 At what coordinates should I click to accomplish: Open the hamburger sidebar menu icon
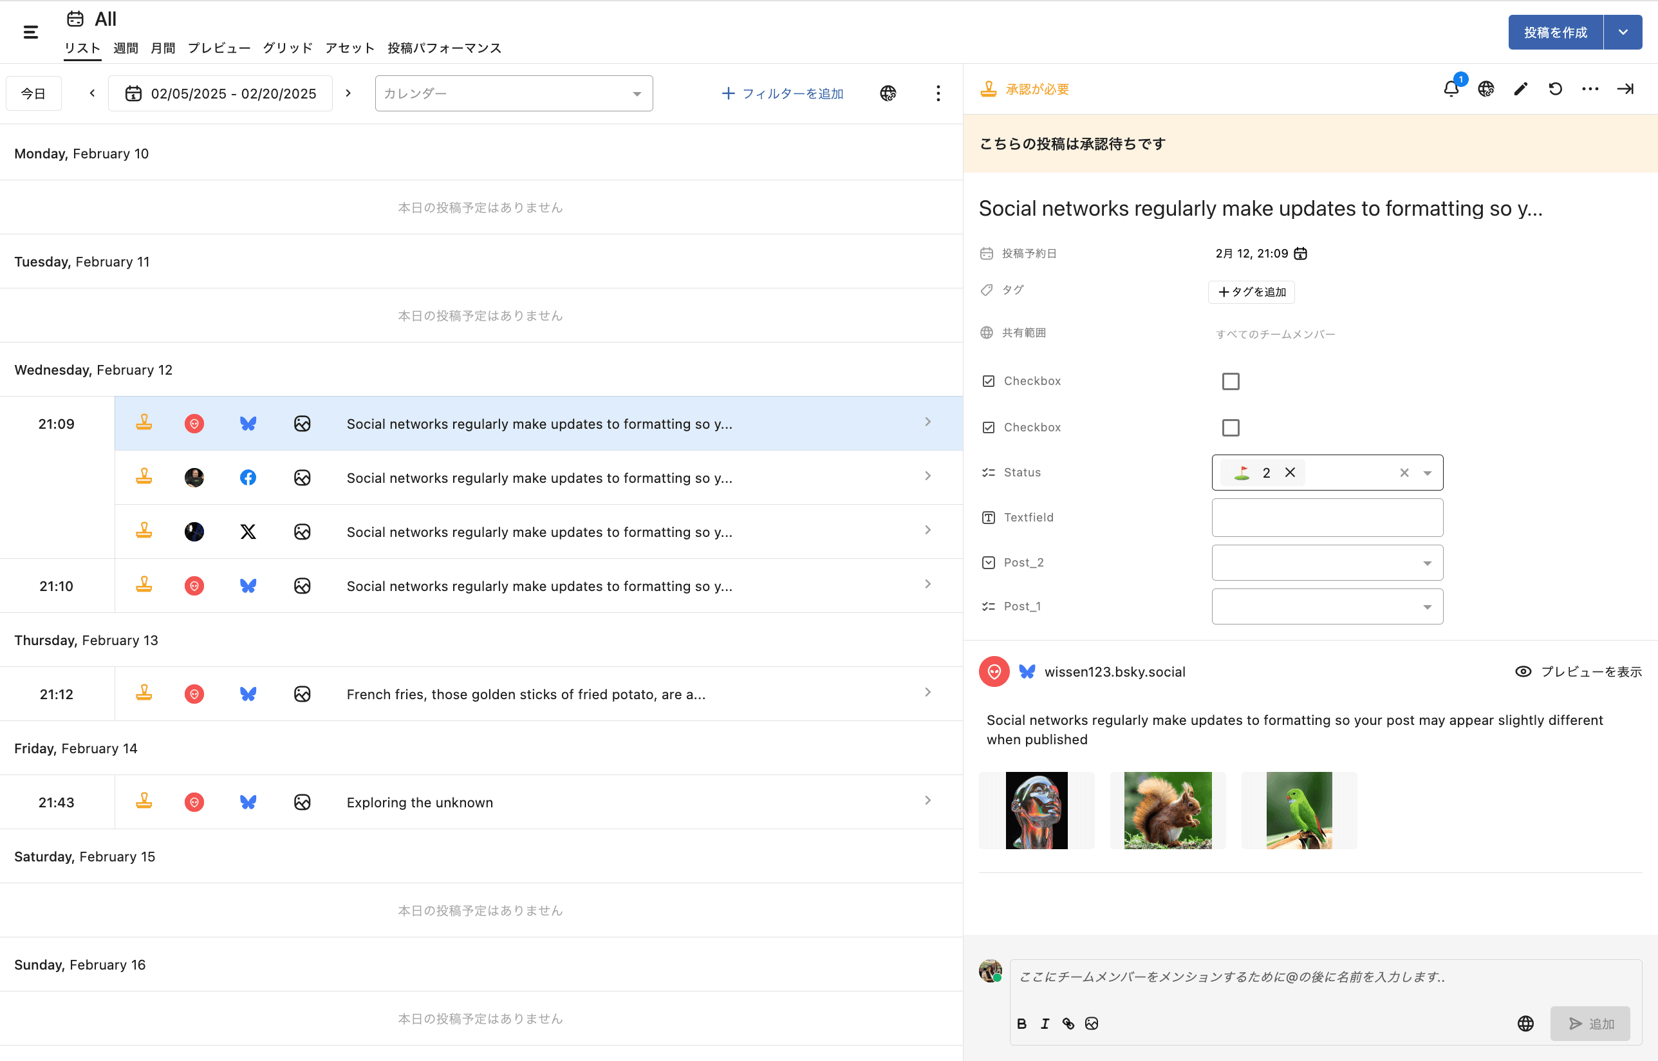(30, 32)
